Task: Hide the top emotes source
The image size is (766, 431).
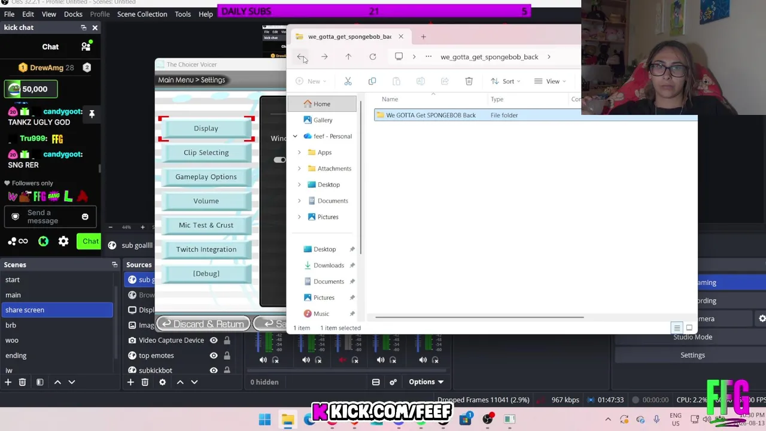Action: tap(214, 356)
